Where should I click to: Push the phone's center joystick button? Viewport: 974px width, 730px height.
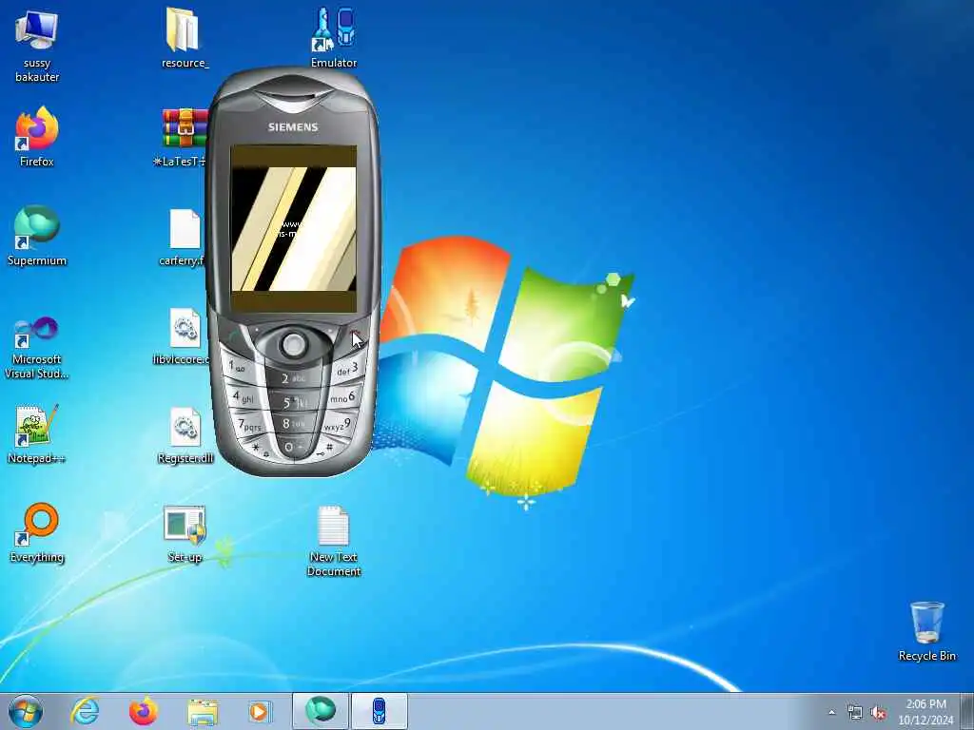[293, 343]
